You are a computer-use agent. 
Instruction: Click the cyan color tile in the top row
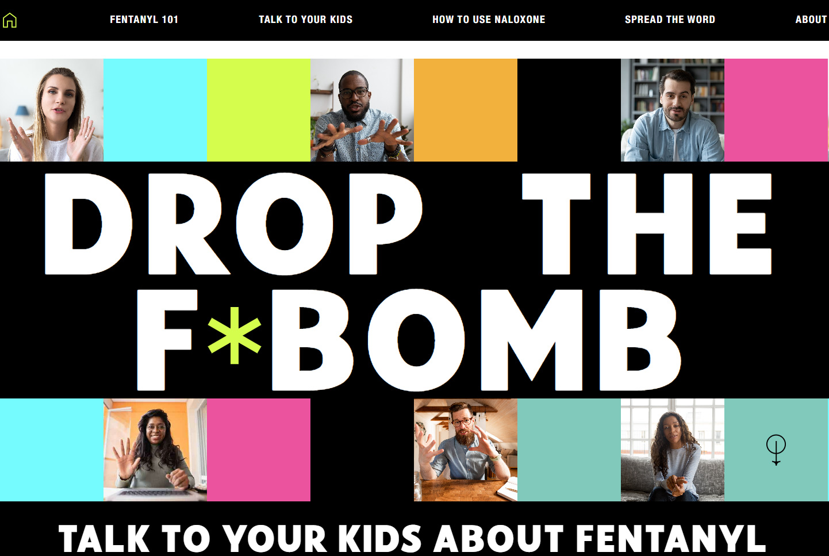coord(155,110)
